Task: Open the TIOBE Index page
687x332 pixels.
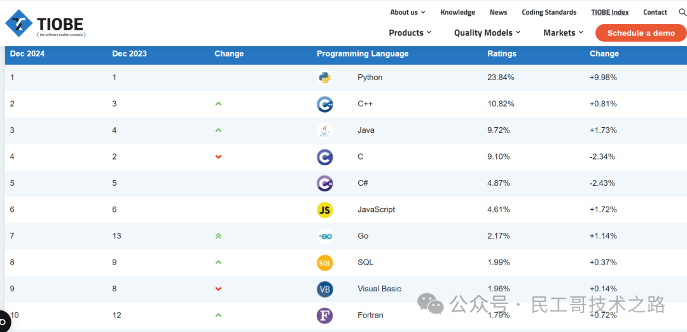Action: click(610, 12)
